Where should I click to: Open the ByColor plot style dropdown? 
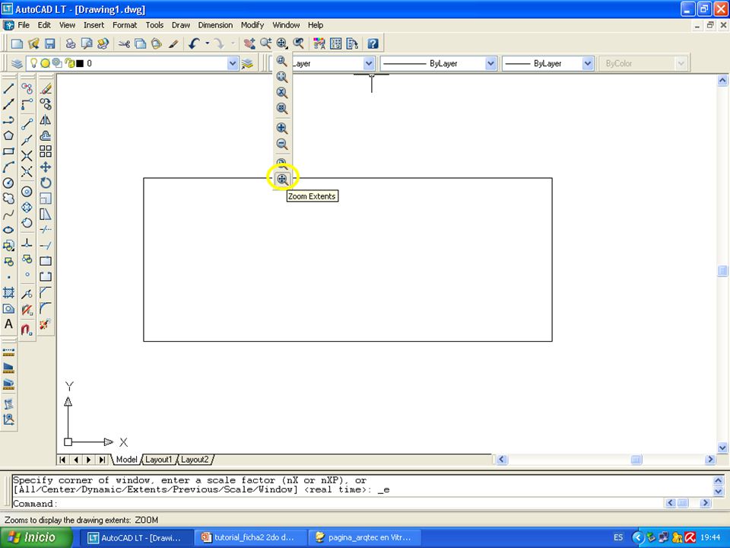[681, 63]
